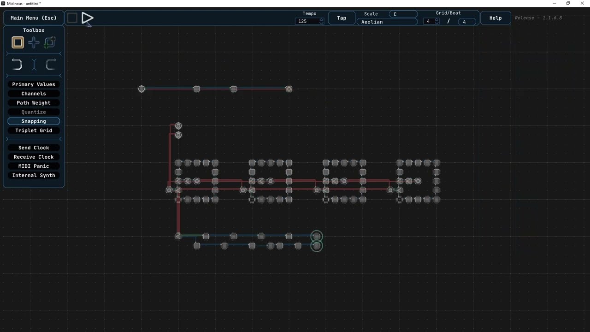Toggle the Internal Synth
This screenshot has width=590, height=332.
(x=34, y=175)
